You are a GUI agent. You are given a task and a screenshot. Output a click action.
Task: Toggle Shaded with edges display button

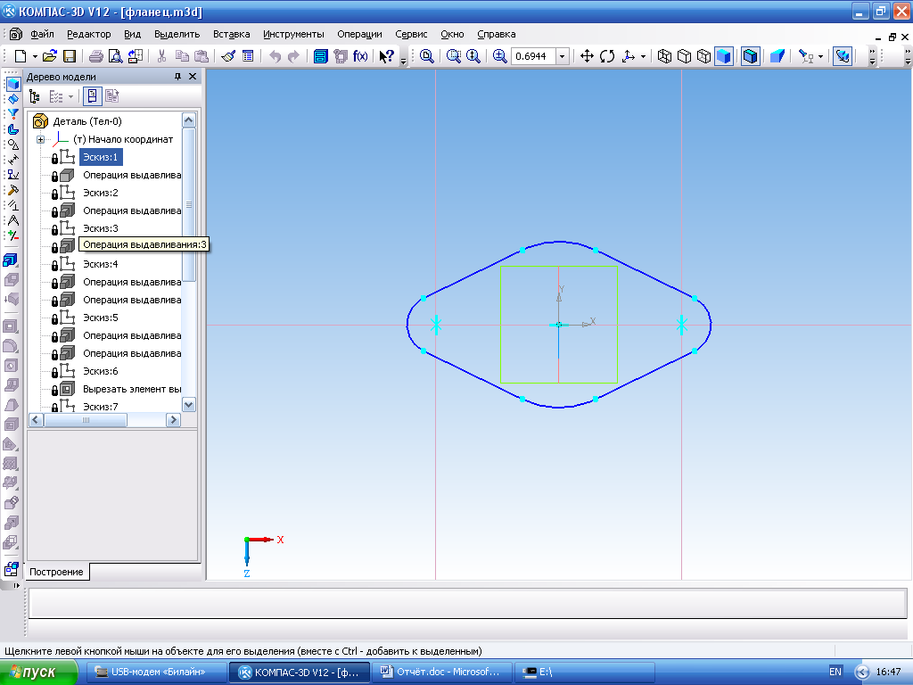[x=751, y=56]
